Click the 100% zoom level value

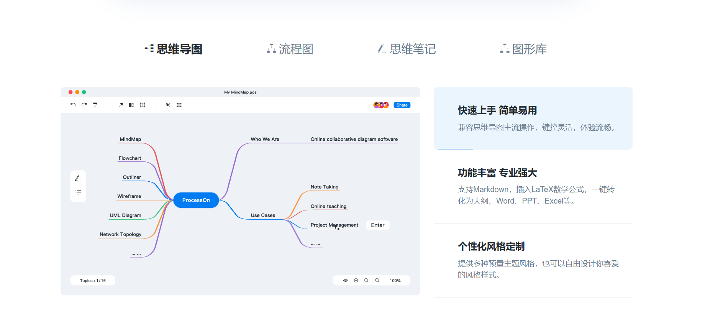click(x=395, y=281)
